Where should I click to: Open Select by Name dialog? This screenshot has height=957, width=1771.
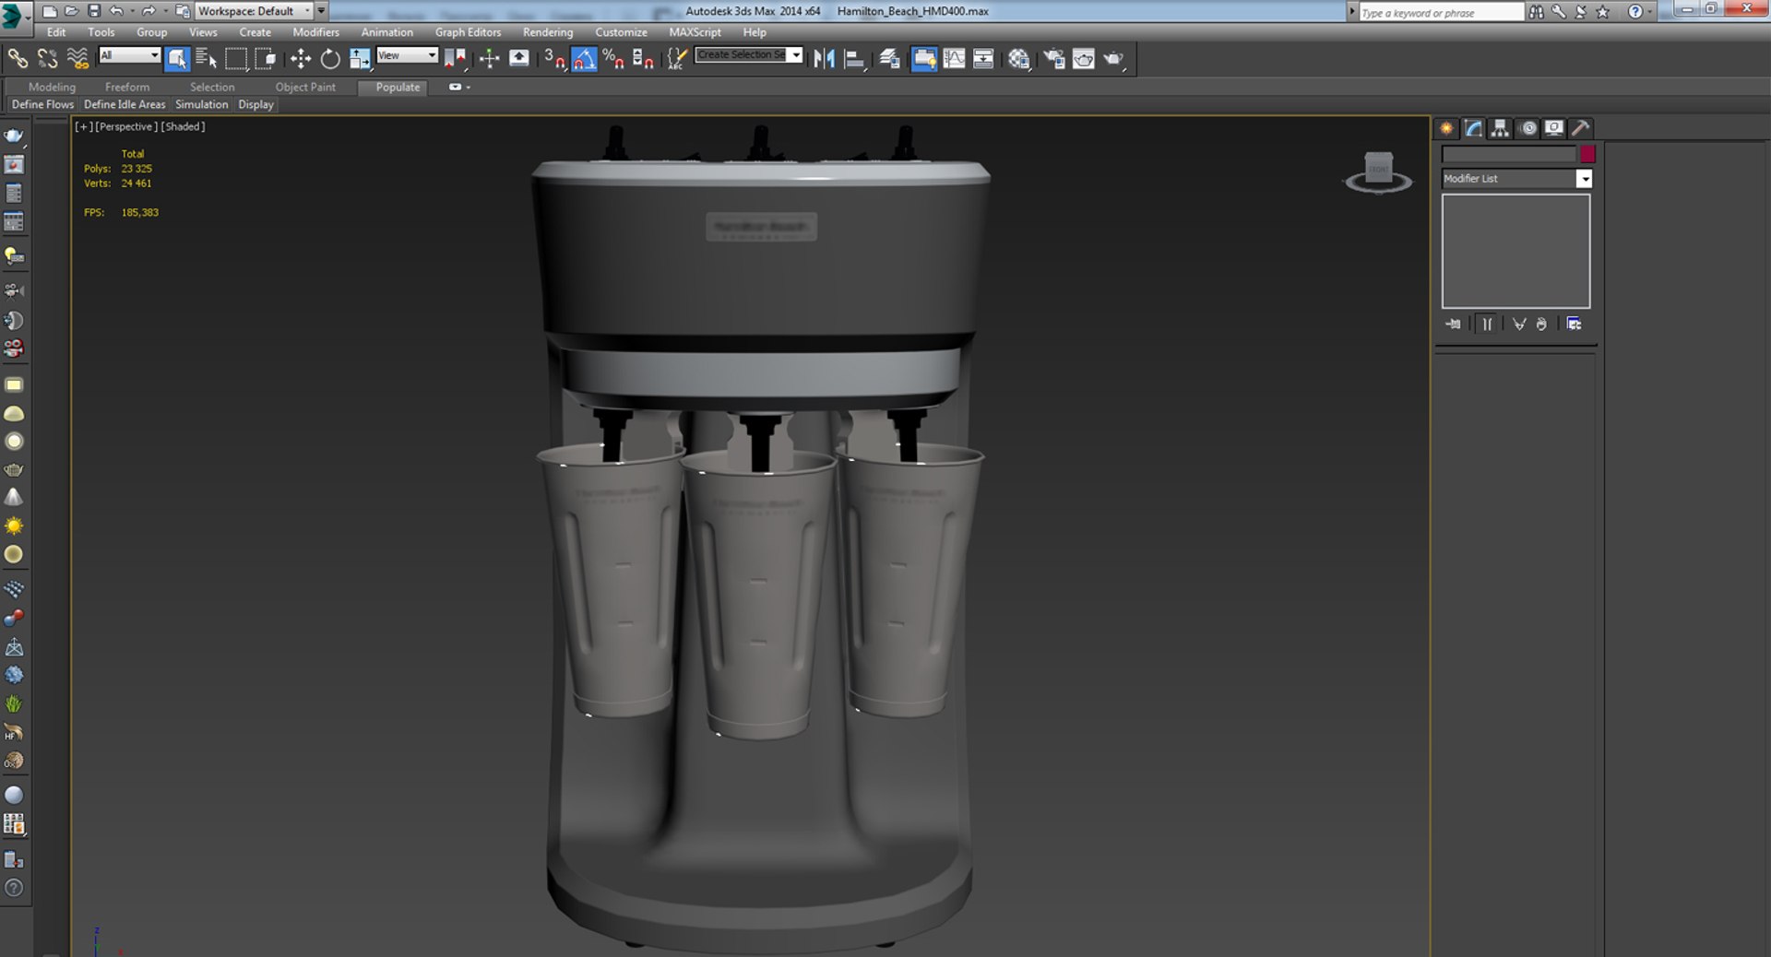pyautogui.click(x=207, y=59)
